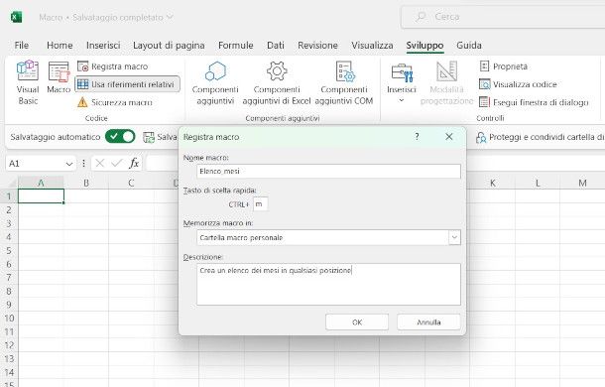
Task: Click the select all corner triangle
Action: 12,183
